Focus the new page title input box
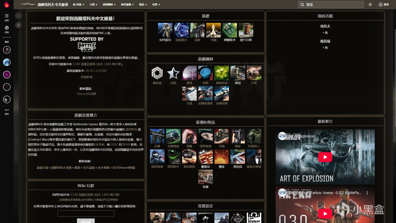 86,213
